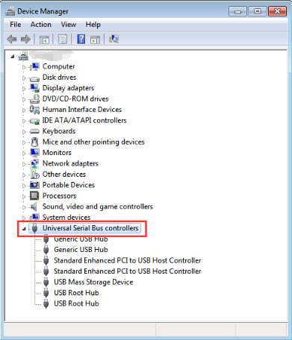Image resolution: width=292 pixels, height=340 pixels.
Task: Click the Network adapters category icon
Action: (x=34, y=163)
